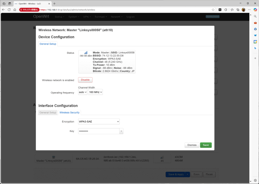This screenshot has height=184, width=259.
Task: Open collections icon in toolbar
Action: click(238, 10)
